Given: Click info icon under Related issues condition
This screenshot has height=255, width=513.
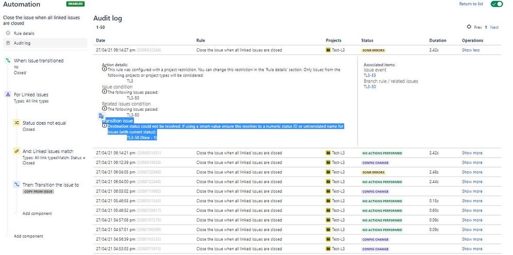Looking at the screenshot, I should click(x=104, y=109).
